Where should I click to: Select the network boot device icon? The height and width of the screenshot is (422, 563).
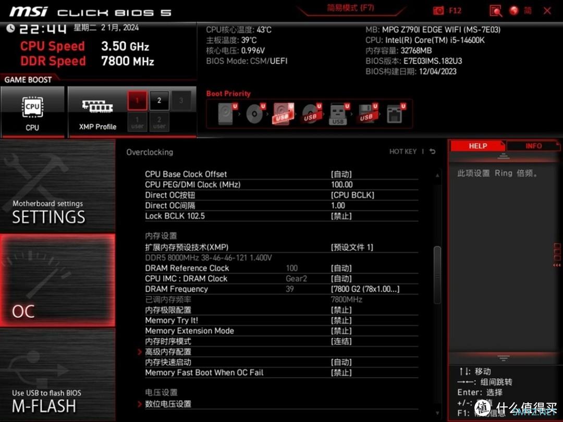pos(396,114)
